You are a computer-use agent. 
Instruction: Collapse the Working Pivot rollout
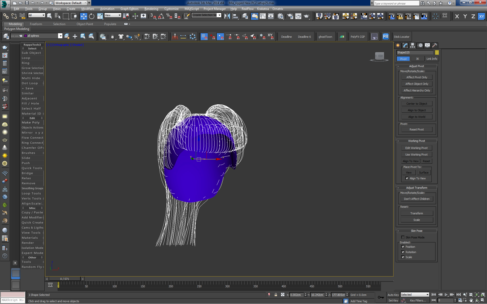(x=416, y=141)
